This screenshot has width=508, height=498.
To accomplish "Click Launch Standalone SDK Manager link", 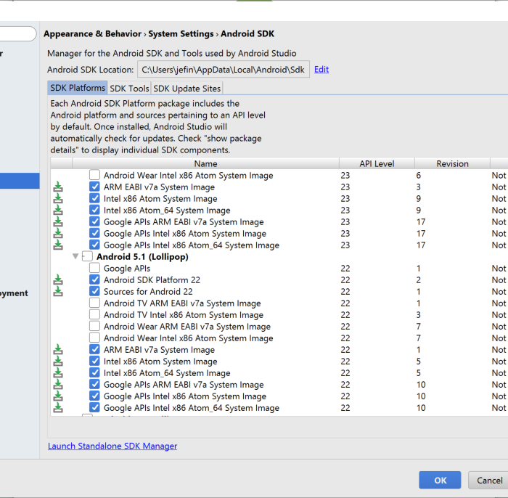I will pyautogui.click(x=112, y=446).
